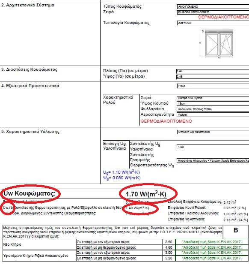Click the Επιφάνεια Πλαισίου Αλουμινίου value 1.00 m²
Viewport: 249px width, 265px height.
[235, 214]
